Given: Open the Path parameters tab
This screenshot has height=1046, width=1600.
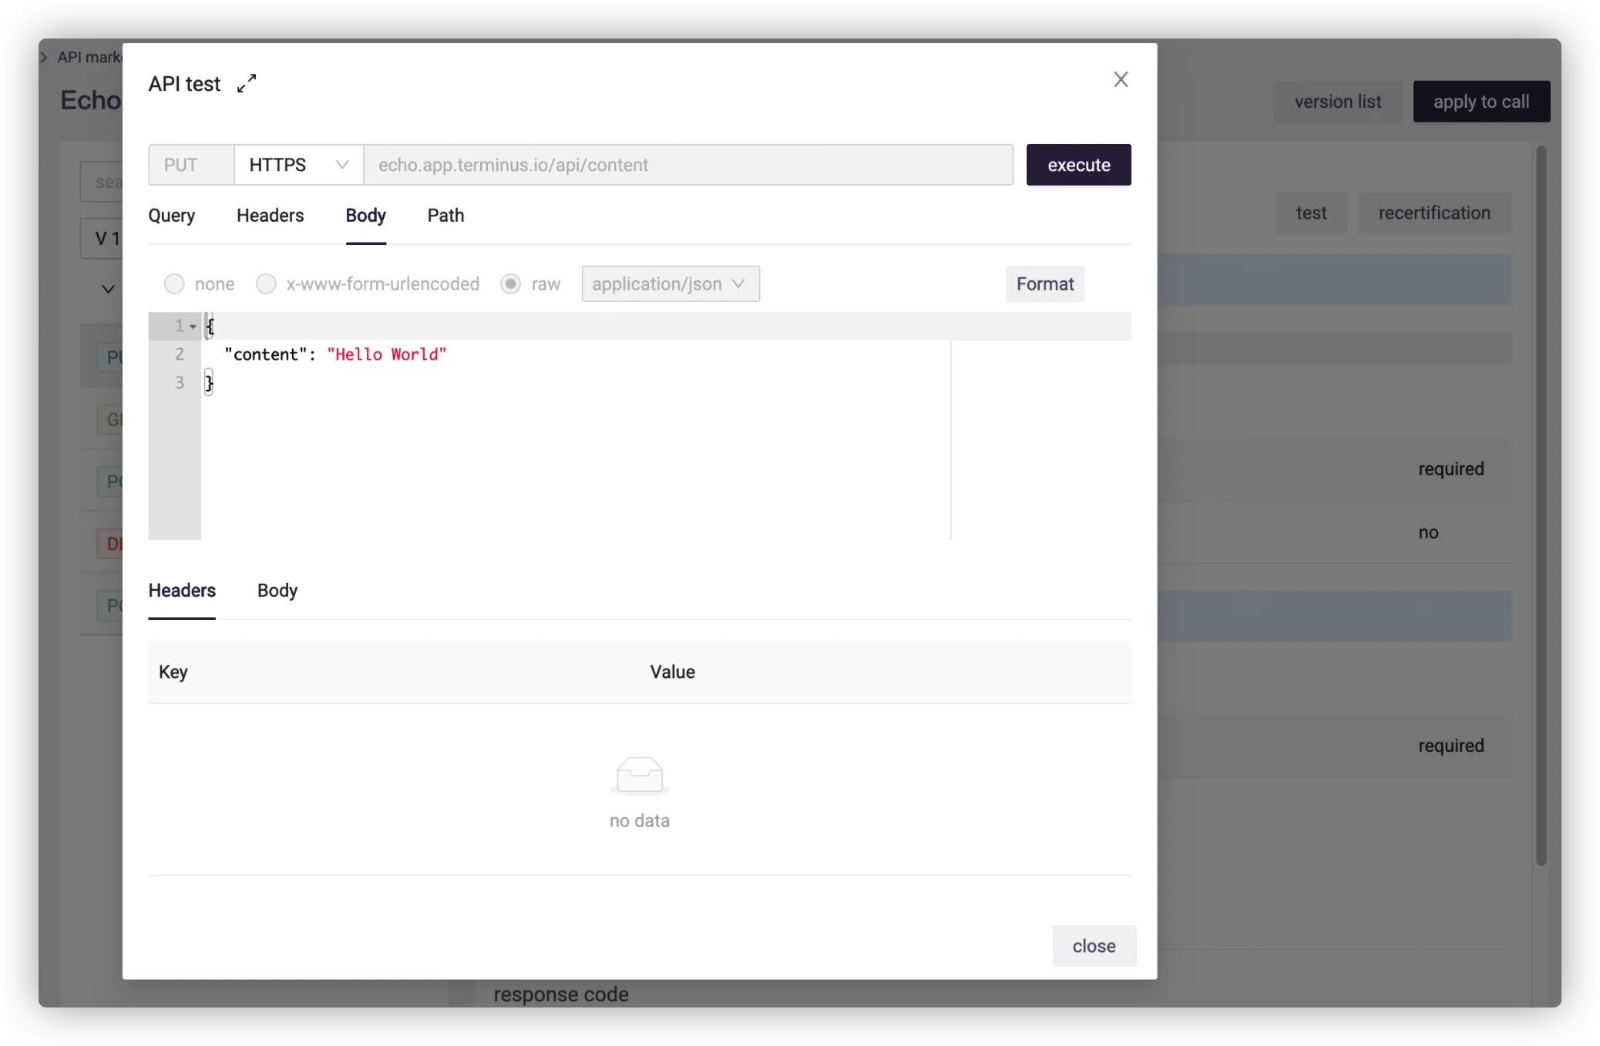Looking at the screenshot, I should pyautogui.click(x=445, y=216).
